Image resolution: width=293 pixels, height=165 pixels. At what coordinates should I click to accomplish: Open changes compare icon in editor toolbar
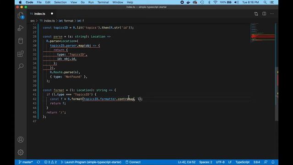pyautogui.click(x=256, y=14)
